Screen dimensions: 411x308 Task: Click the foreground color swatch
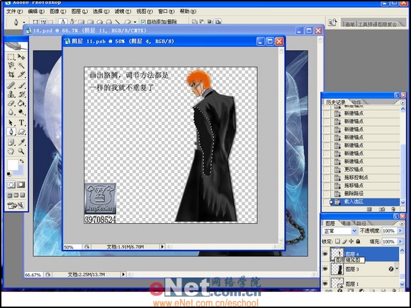point(13,165)
